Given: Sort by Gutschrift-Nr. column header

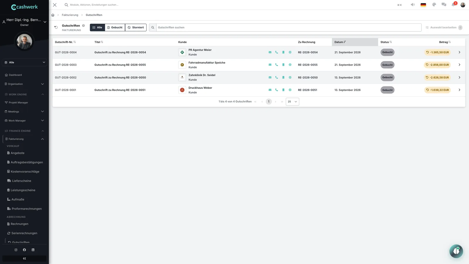Looking at the screenshot, I should coord(65,42).
